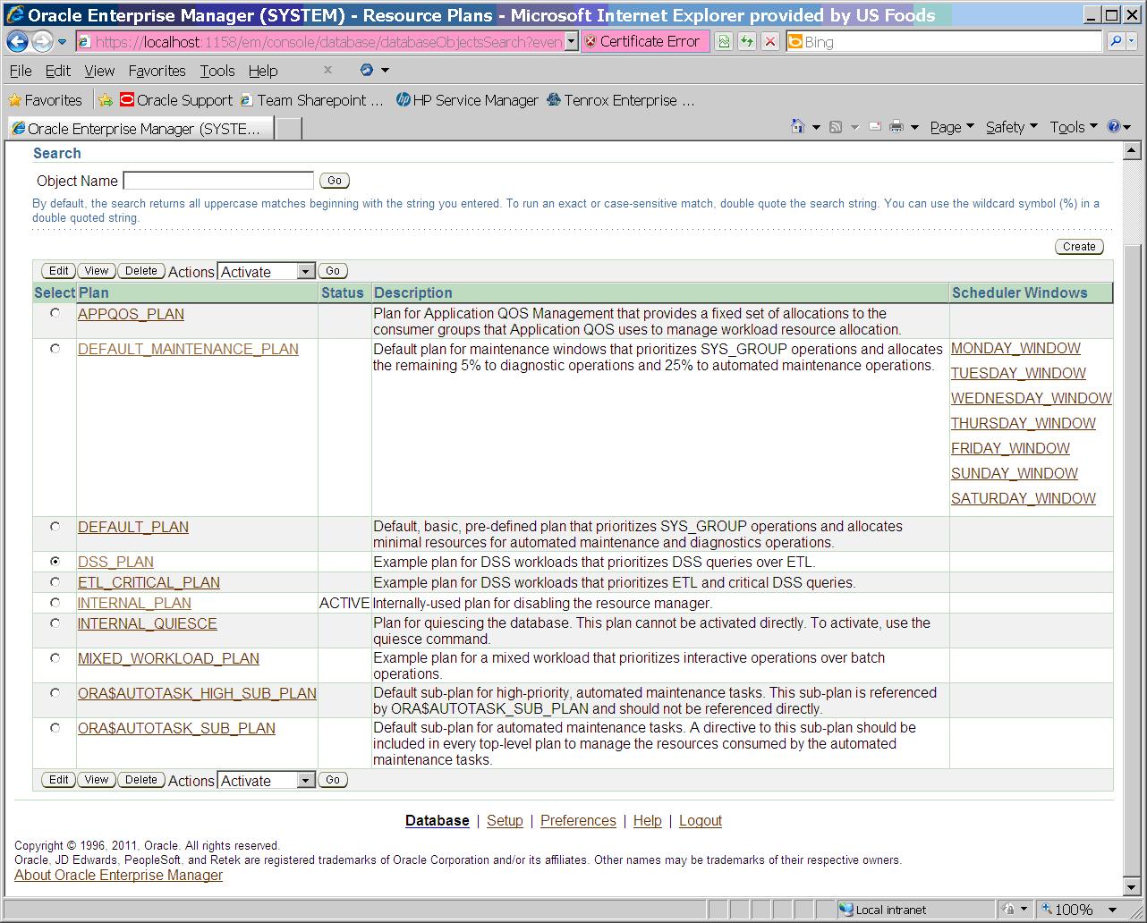This screenshot has width=1147, height=923.
Task: Click the compatibility view icon by address bar
Action: click(x=724, y=41)
